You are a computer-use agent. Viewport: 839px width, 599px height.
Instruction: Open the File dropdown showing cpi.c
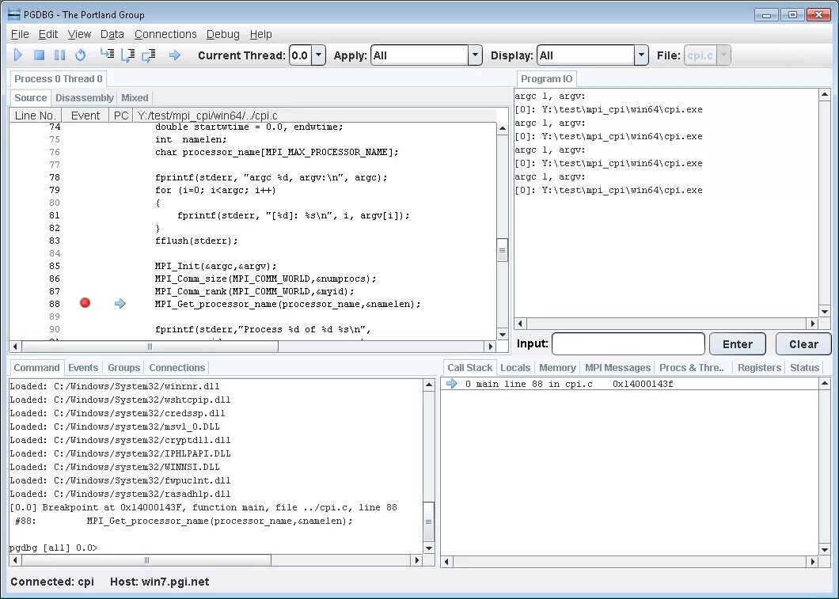(723, 55)
